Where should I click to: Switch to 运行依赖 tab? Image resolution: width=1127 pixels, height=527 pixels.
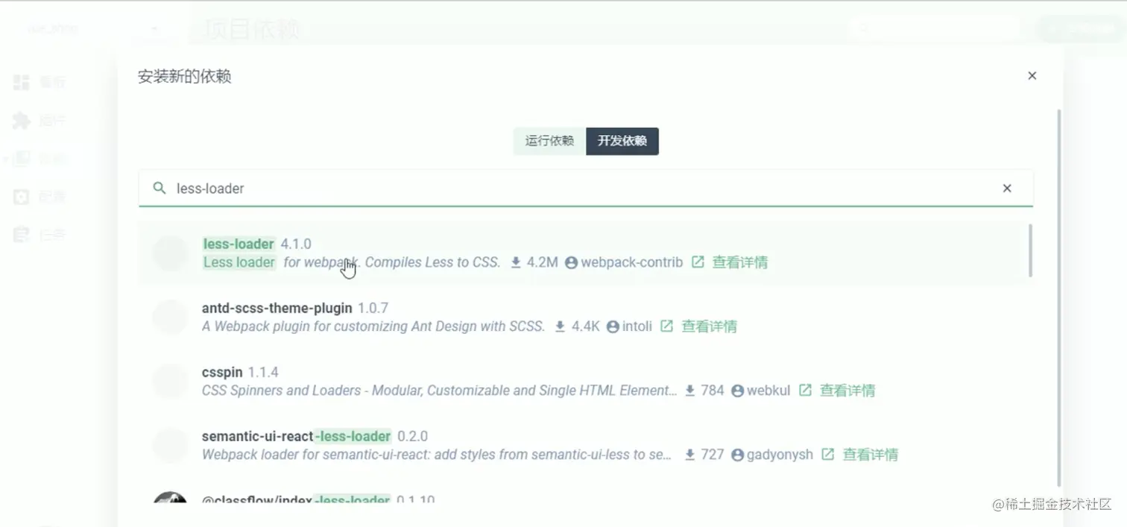(x=549, y=141)
